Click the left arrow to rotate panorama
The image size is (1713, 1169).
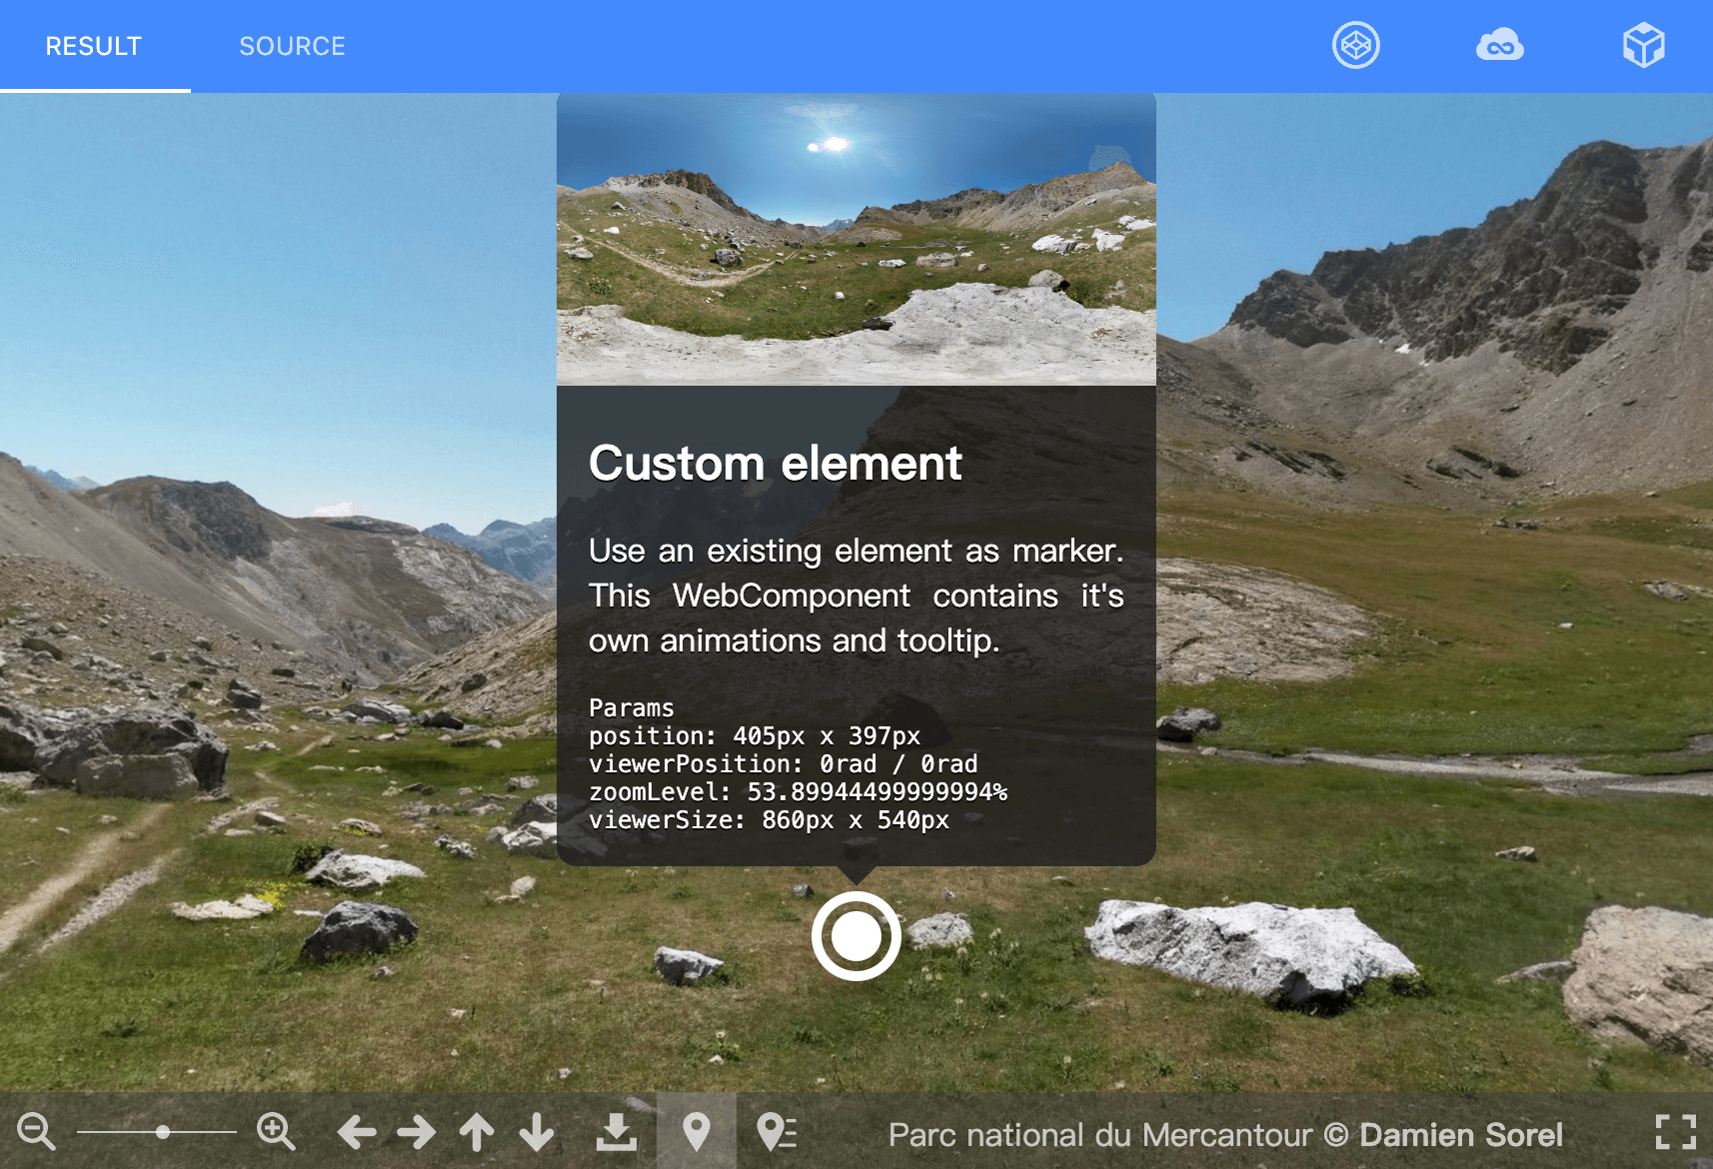pyautogui.click(x=357, y=1132)
